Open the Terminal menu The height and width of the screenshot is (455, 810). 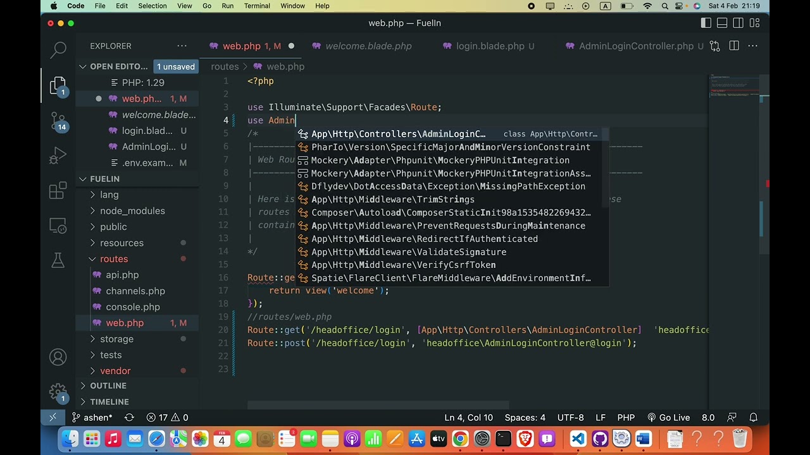(x=257, y=6)
